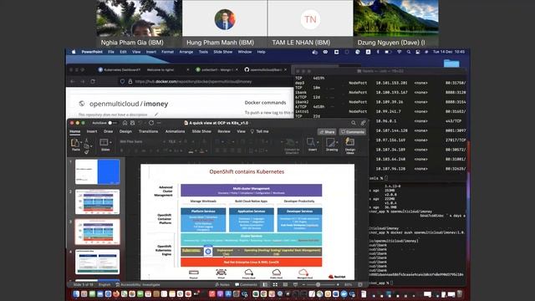Image resolution: width=535 pixels, height=301 pixels.
Task: Open Finder from the Dock
Action: (76, 293)
